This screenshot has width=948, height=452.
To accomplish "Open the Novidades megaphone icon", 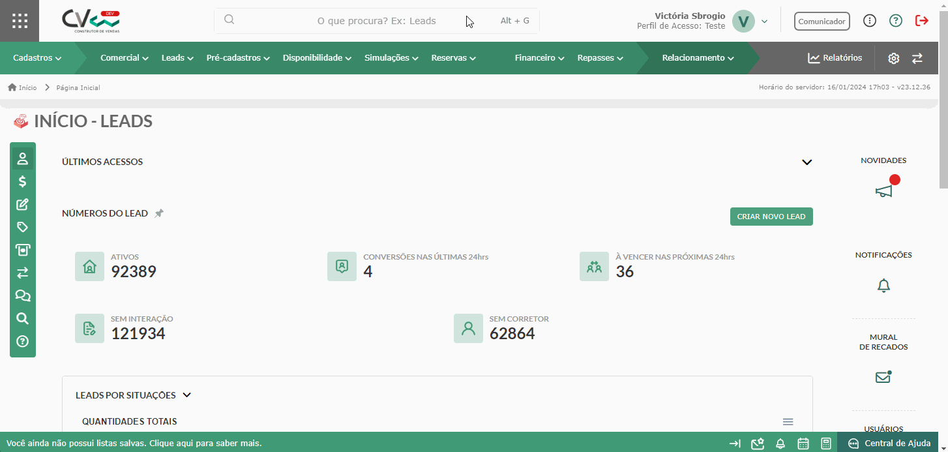I will (x=883, y=190).
